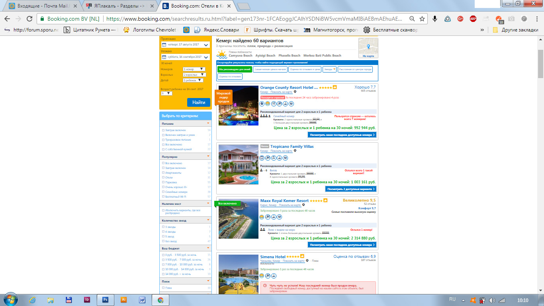The width and height of the screenshot is (544, 306).
Task: Reload the page with the browser refresh icon
Action: pos(29,19)
